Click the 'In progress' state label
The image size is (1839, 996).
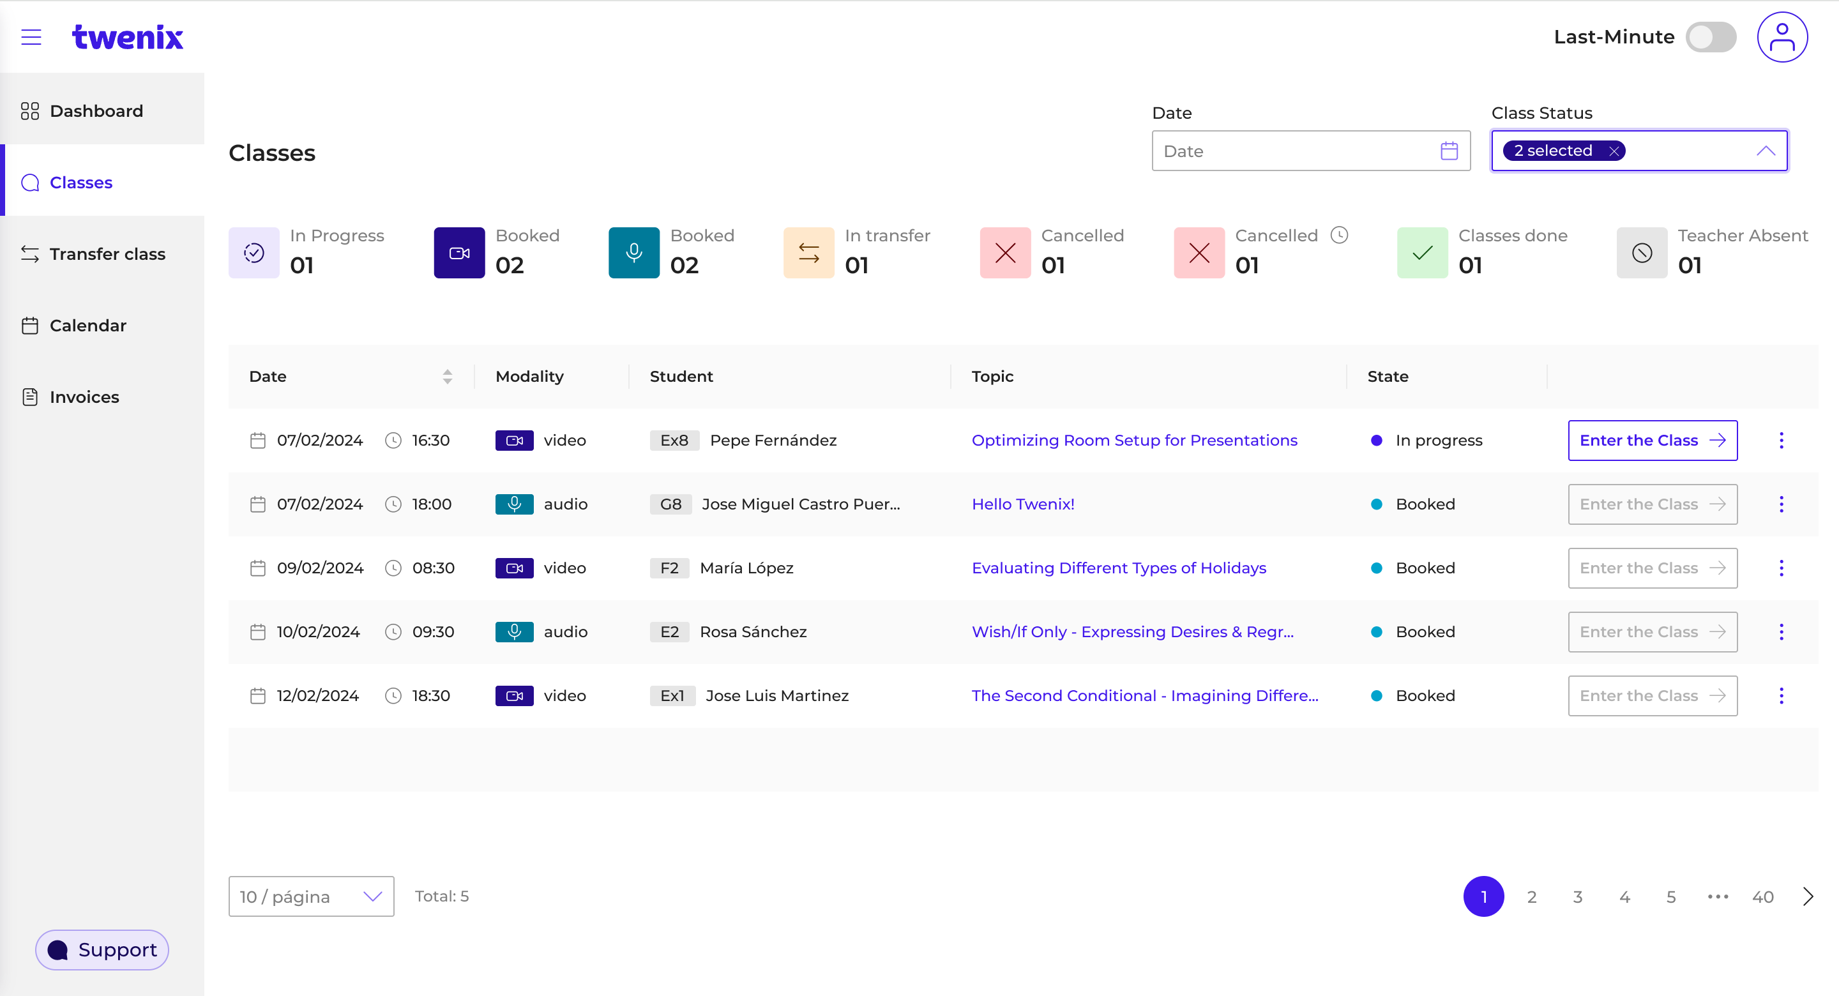pos(1439,440)
